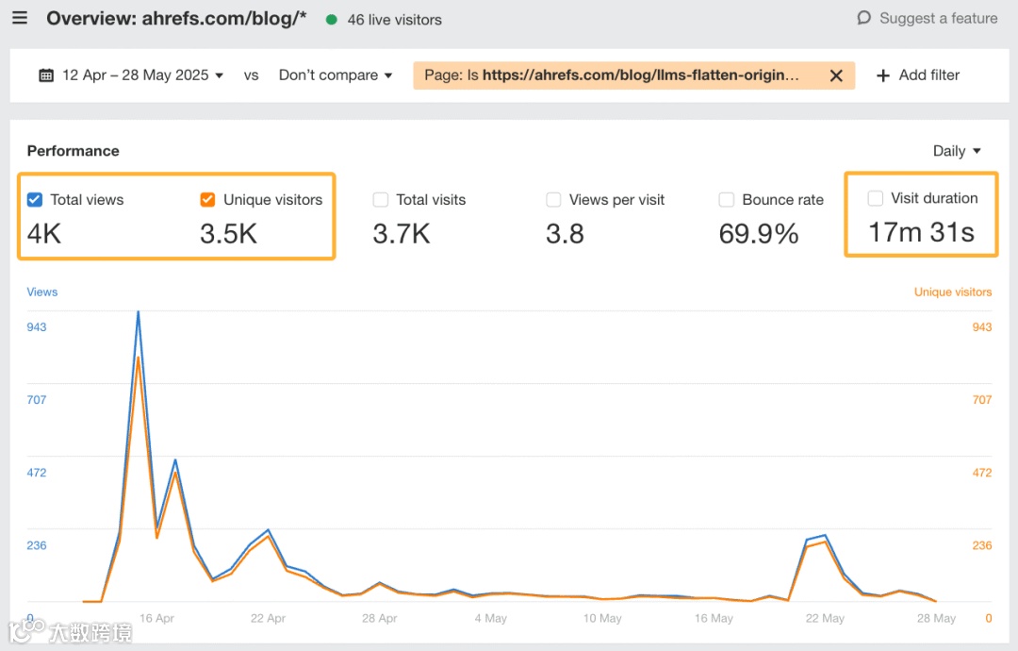Click the 3.5K unique visitors value

(x=228, y=233)
